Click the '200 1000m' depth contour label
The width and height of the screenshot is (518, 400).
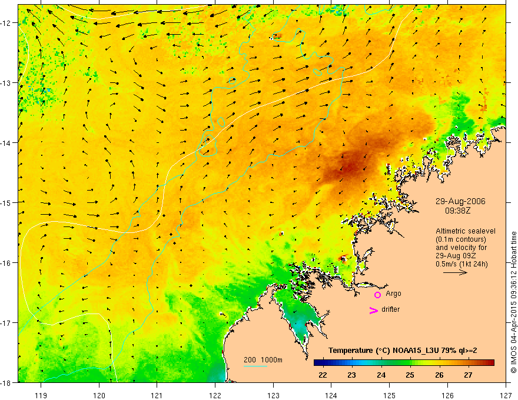(x=263, y=360)
